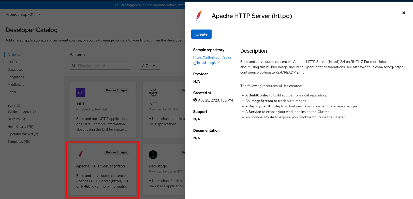
Task: Click Builder Images badge on .NET card
Action: (116, 90)
